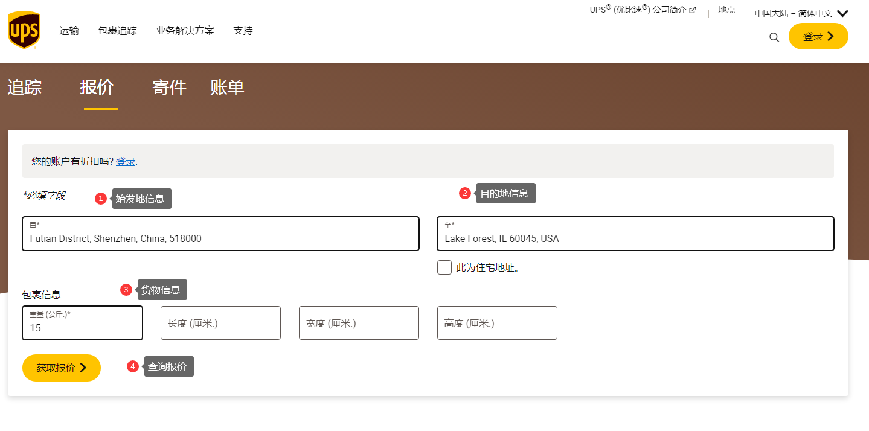Check the residential address checkbox

(444, 267)
